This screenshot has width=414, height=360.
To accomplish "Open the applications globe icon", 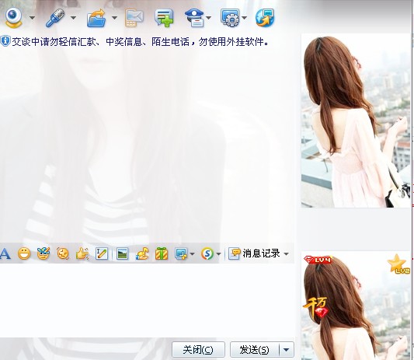I will point(265,18).
